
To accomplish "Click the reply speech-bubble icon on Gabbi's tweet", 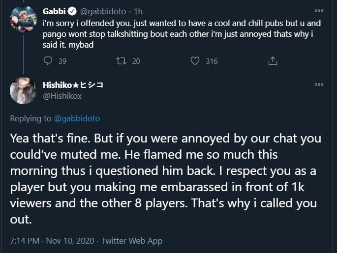I will tap(48, 61).
